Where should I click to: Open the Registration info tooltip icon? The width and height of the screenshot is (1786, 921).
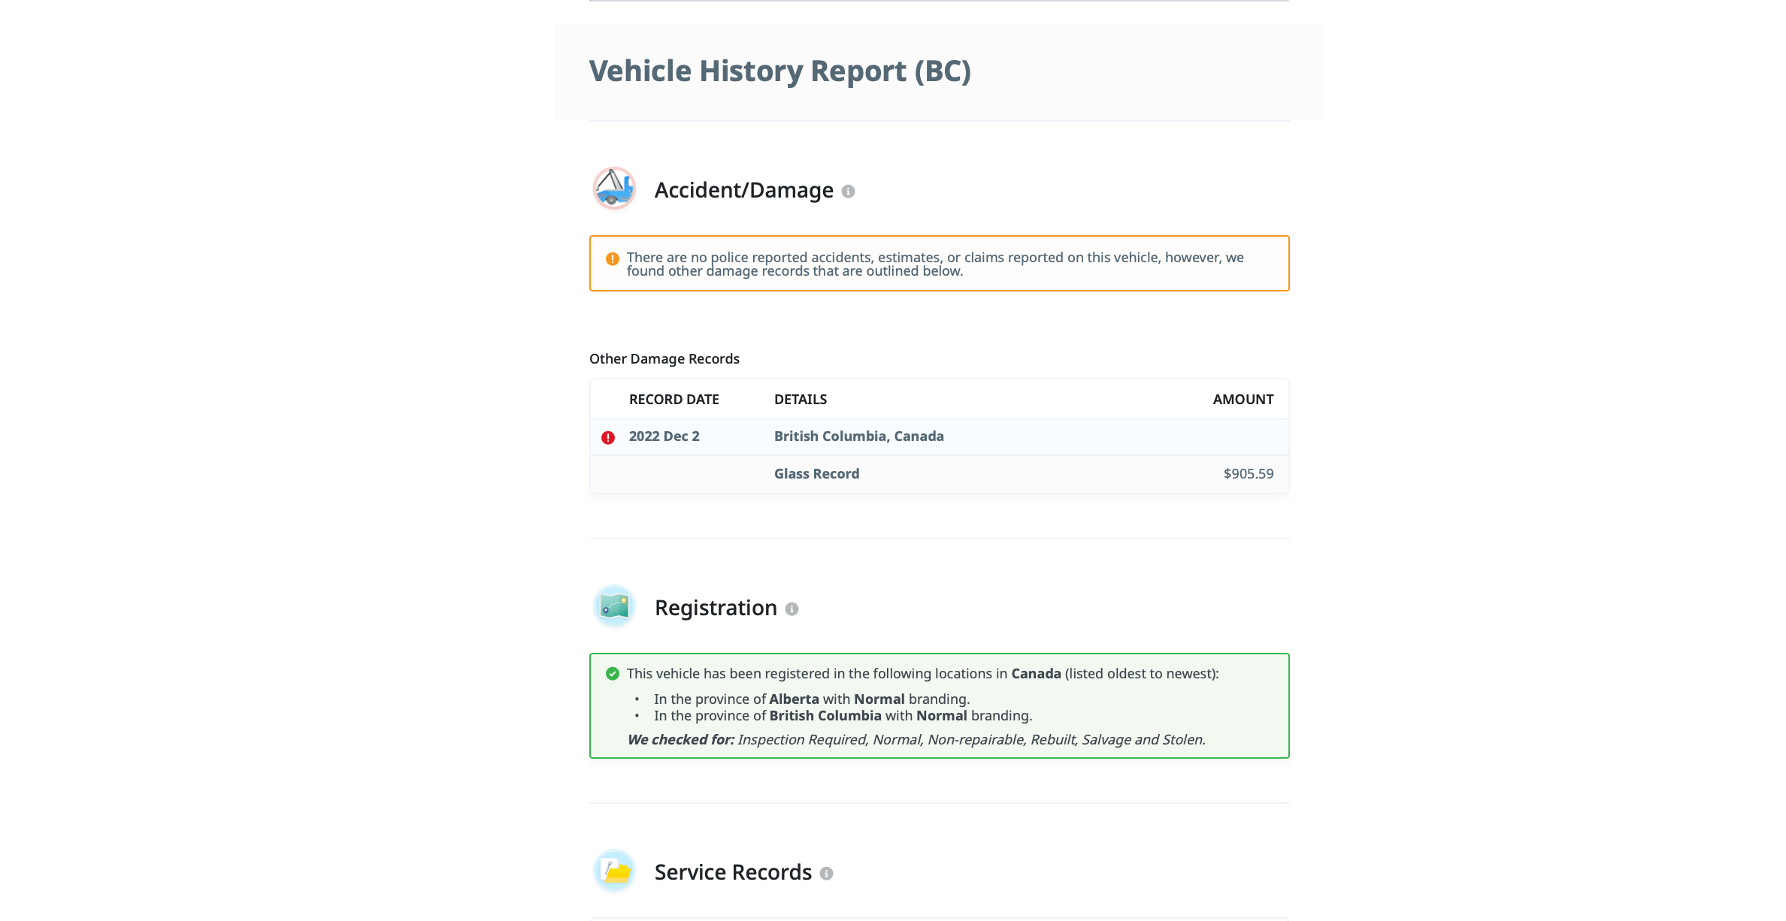(x=792, y=609)
